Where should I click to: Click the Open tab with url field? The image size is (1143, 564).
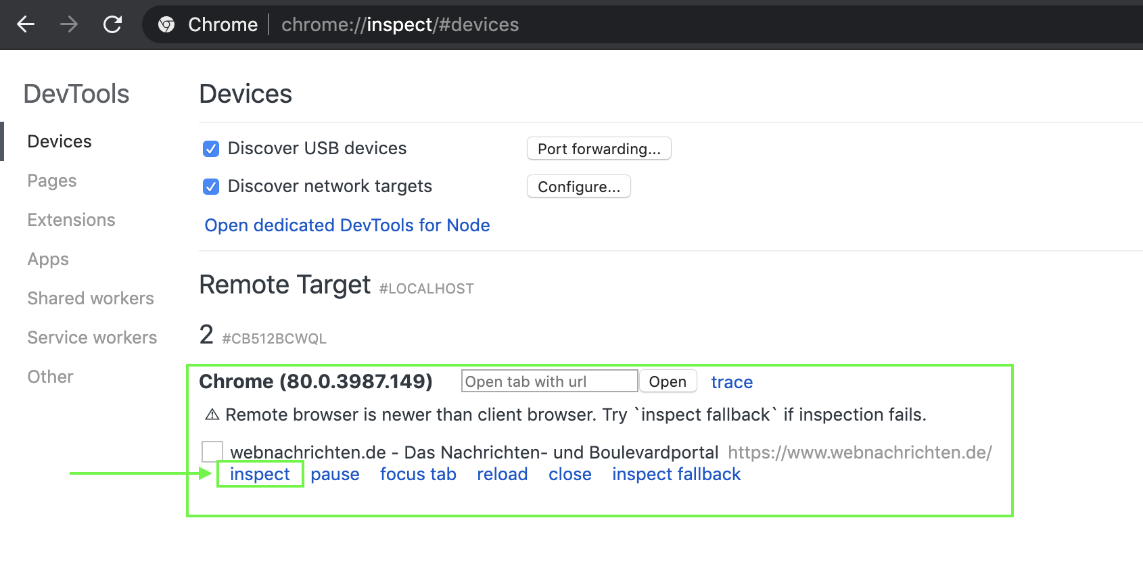click(x=549, y=381)
